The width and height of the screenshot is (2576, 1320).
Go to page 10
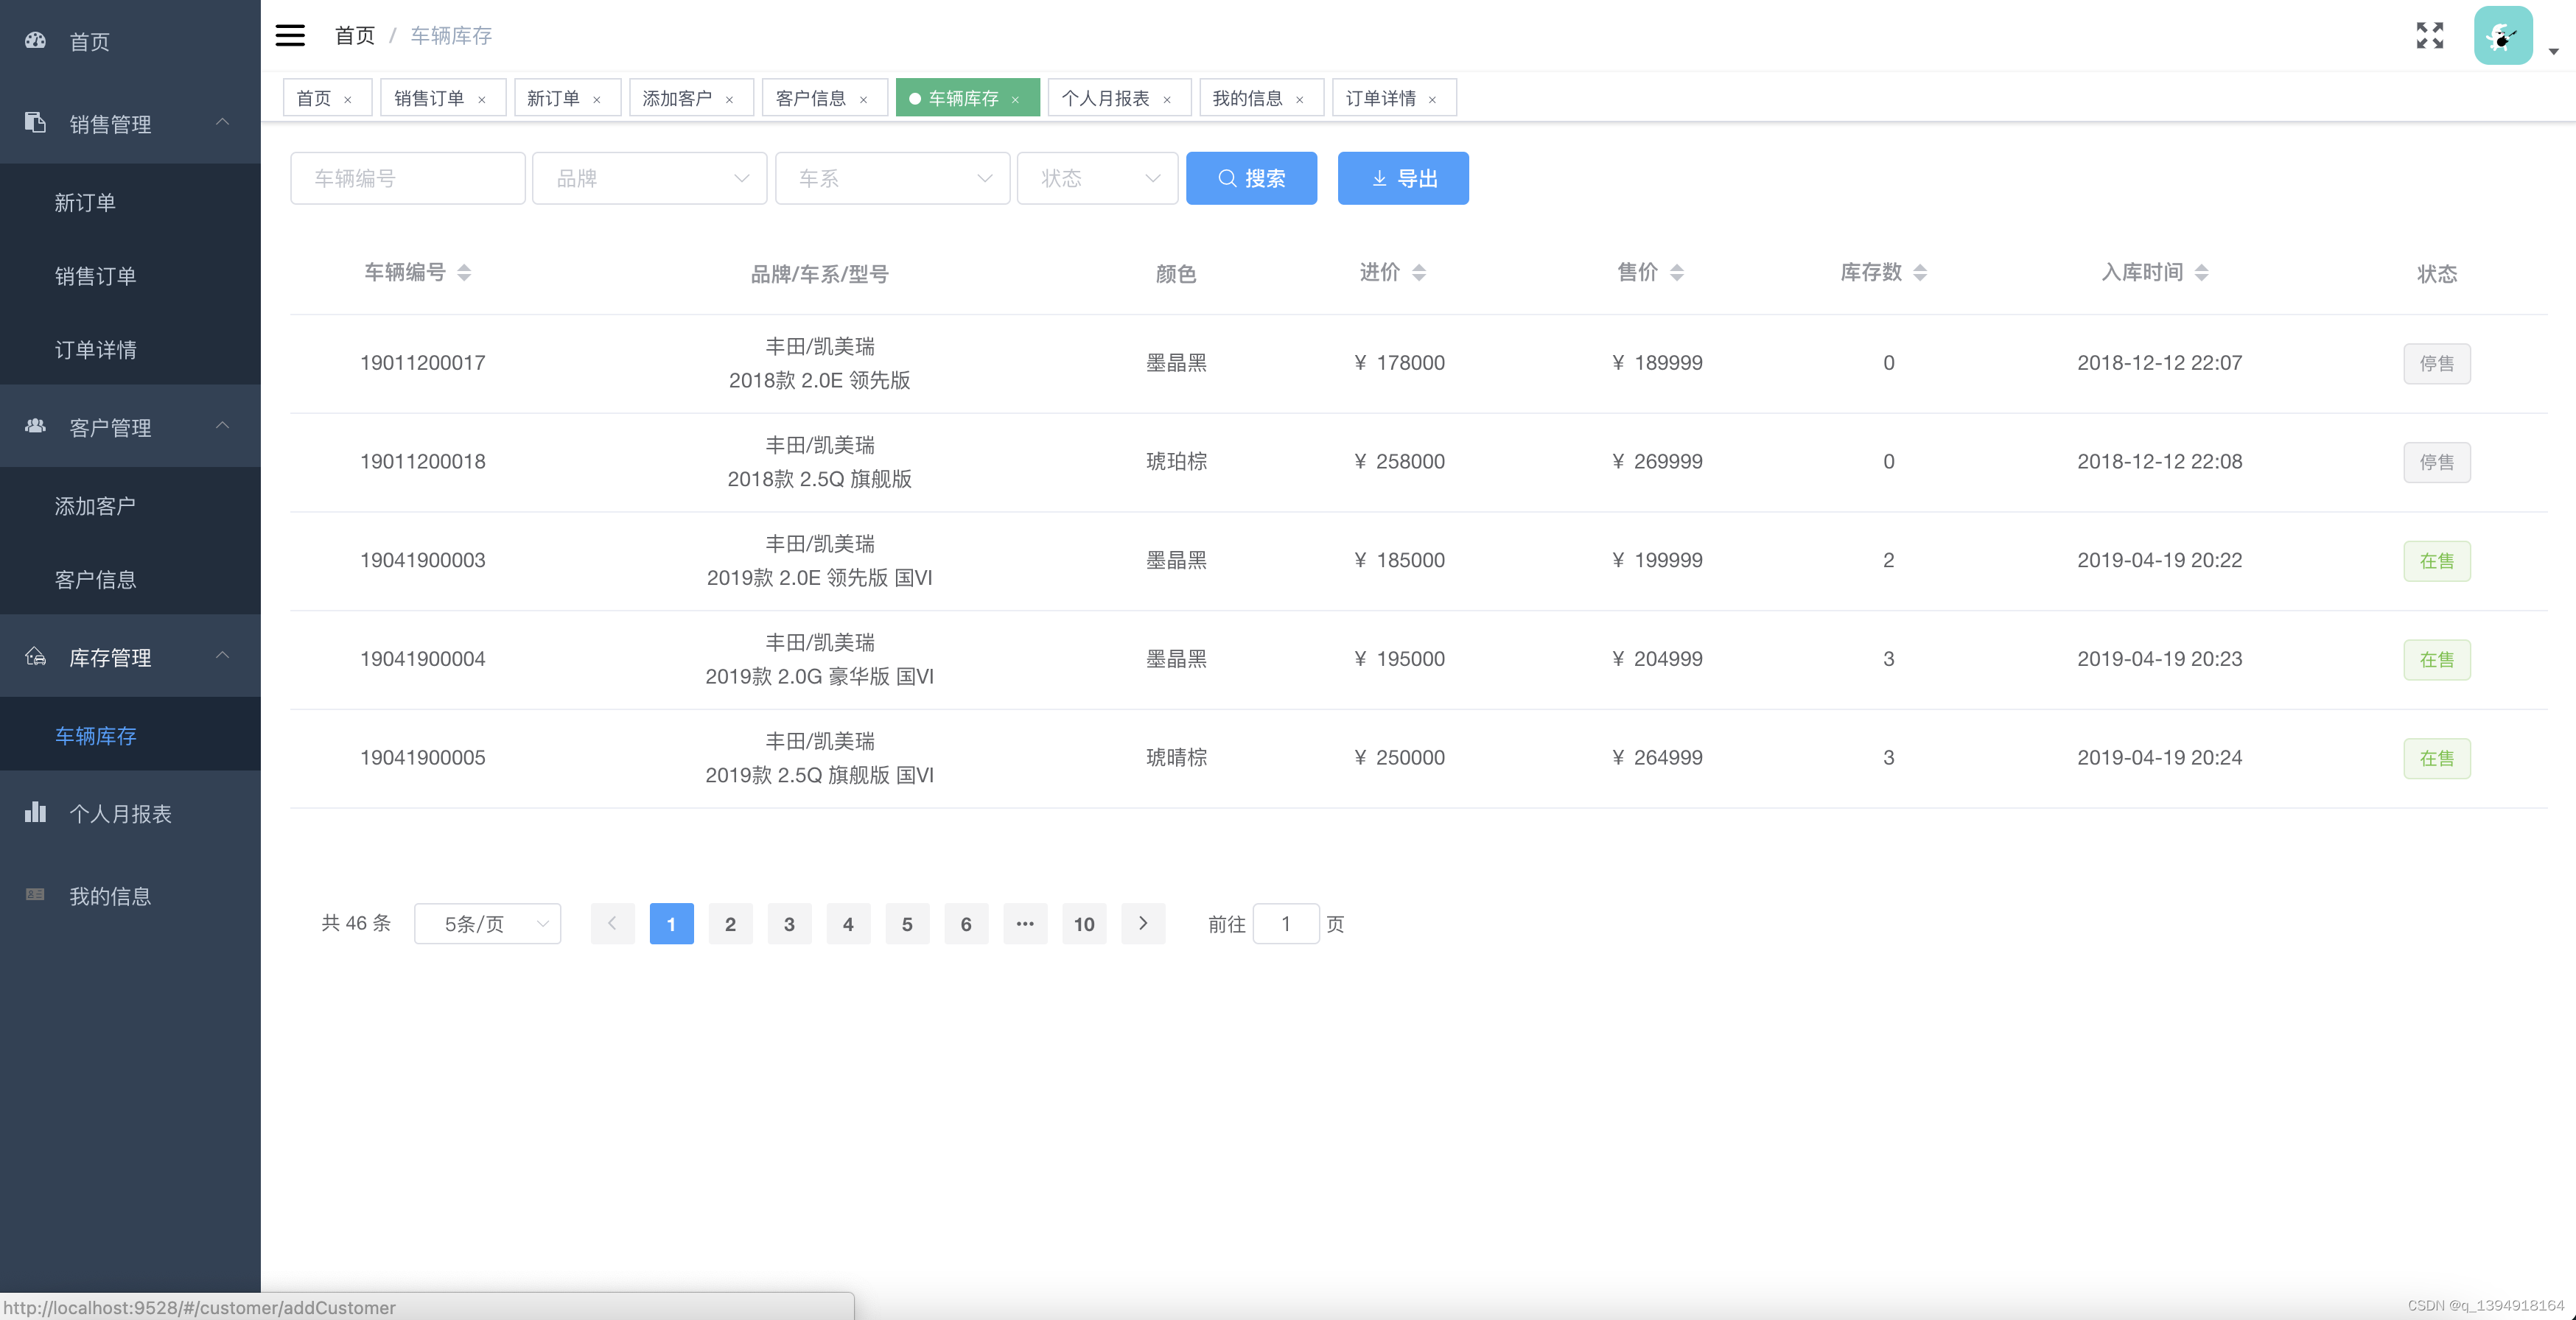click(1084, 923)
